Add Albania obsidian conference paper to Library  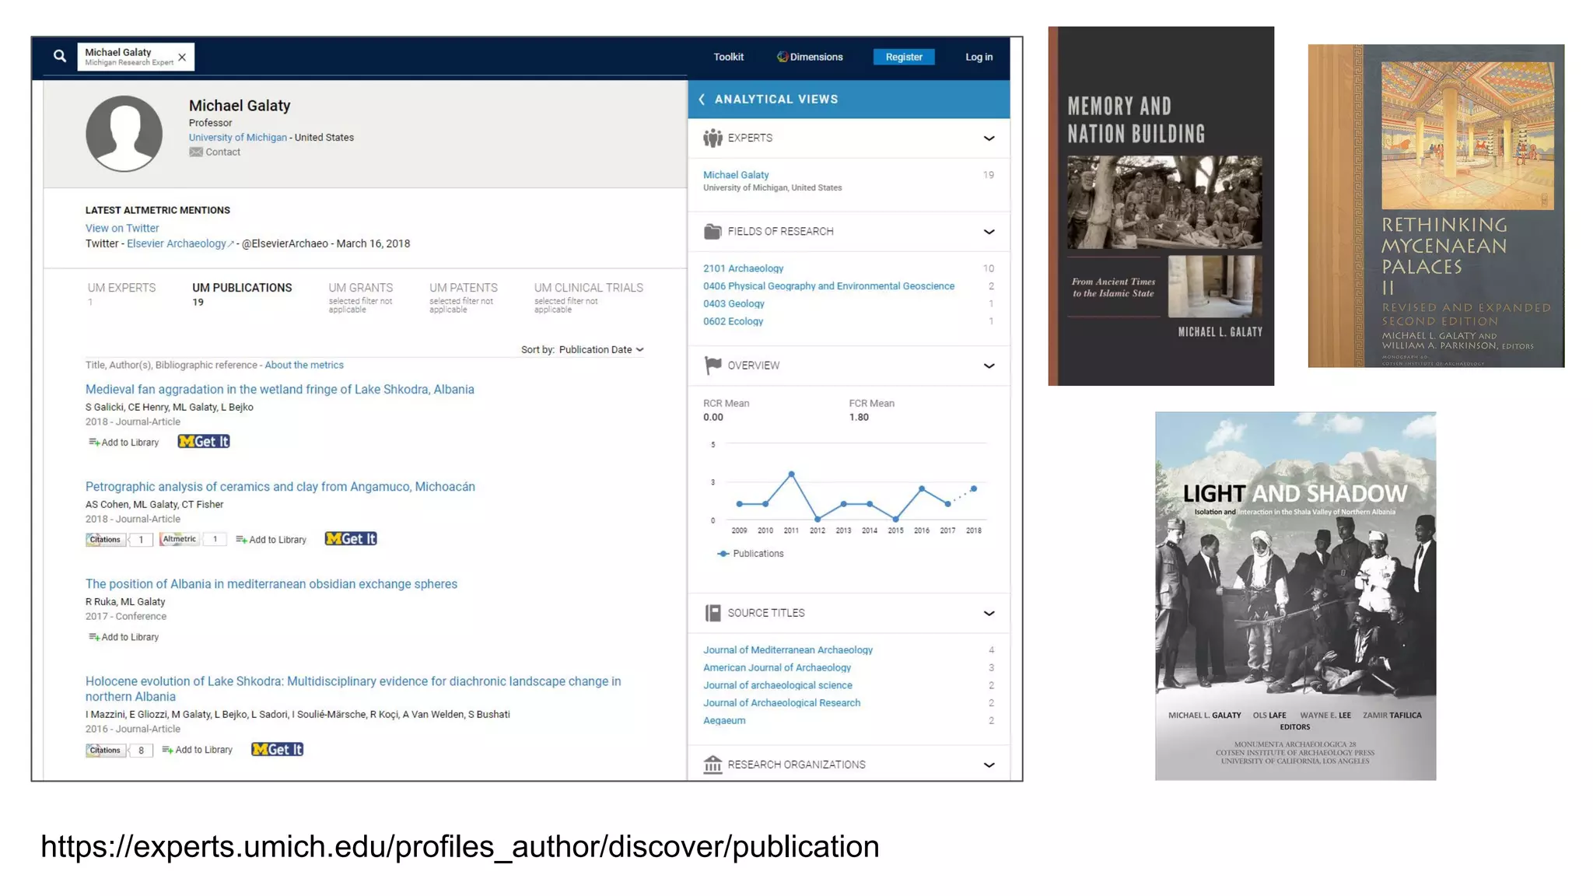click(x=124, y=637)
